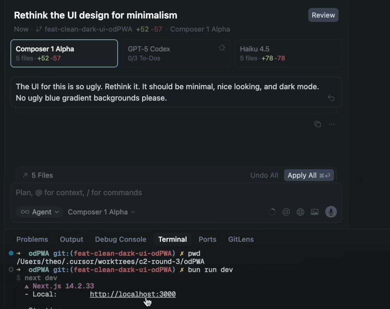390x309 pixels.
Task: Click the hollow circle running command marker
Action: click(11, 269)
